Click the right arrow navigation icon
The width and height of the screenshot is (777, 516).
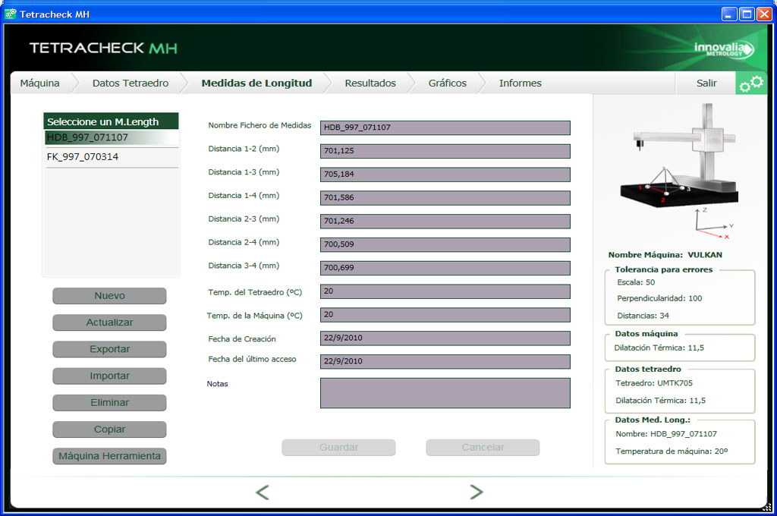tap(477, 492)
